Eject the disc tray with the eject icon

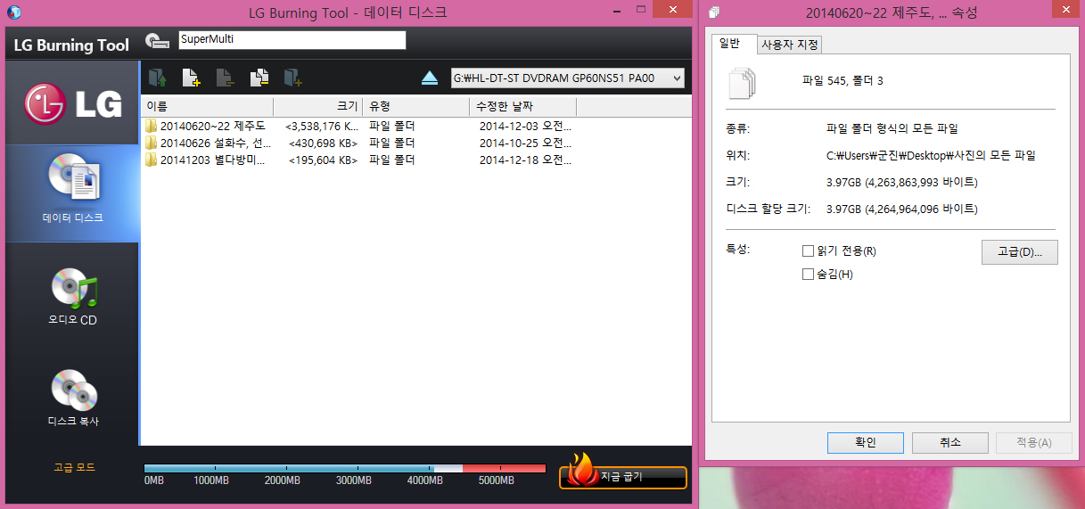pyautogui.click(x=430, y=78)
